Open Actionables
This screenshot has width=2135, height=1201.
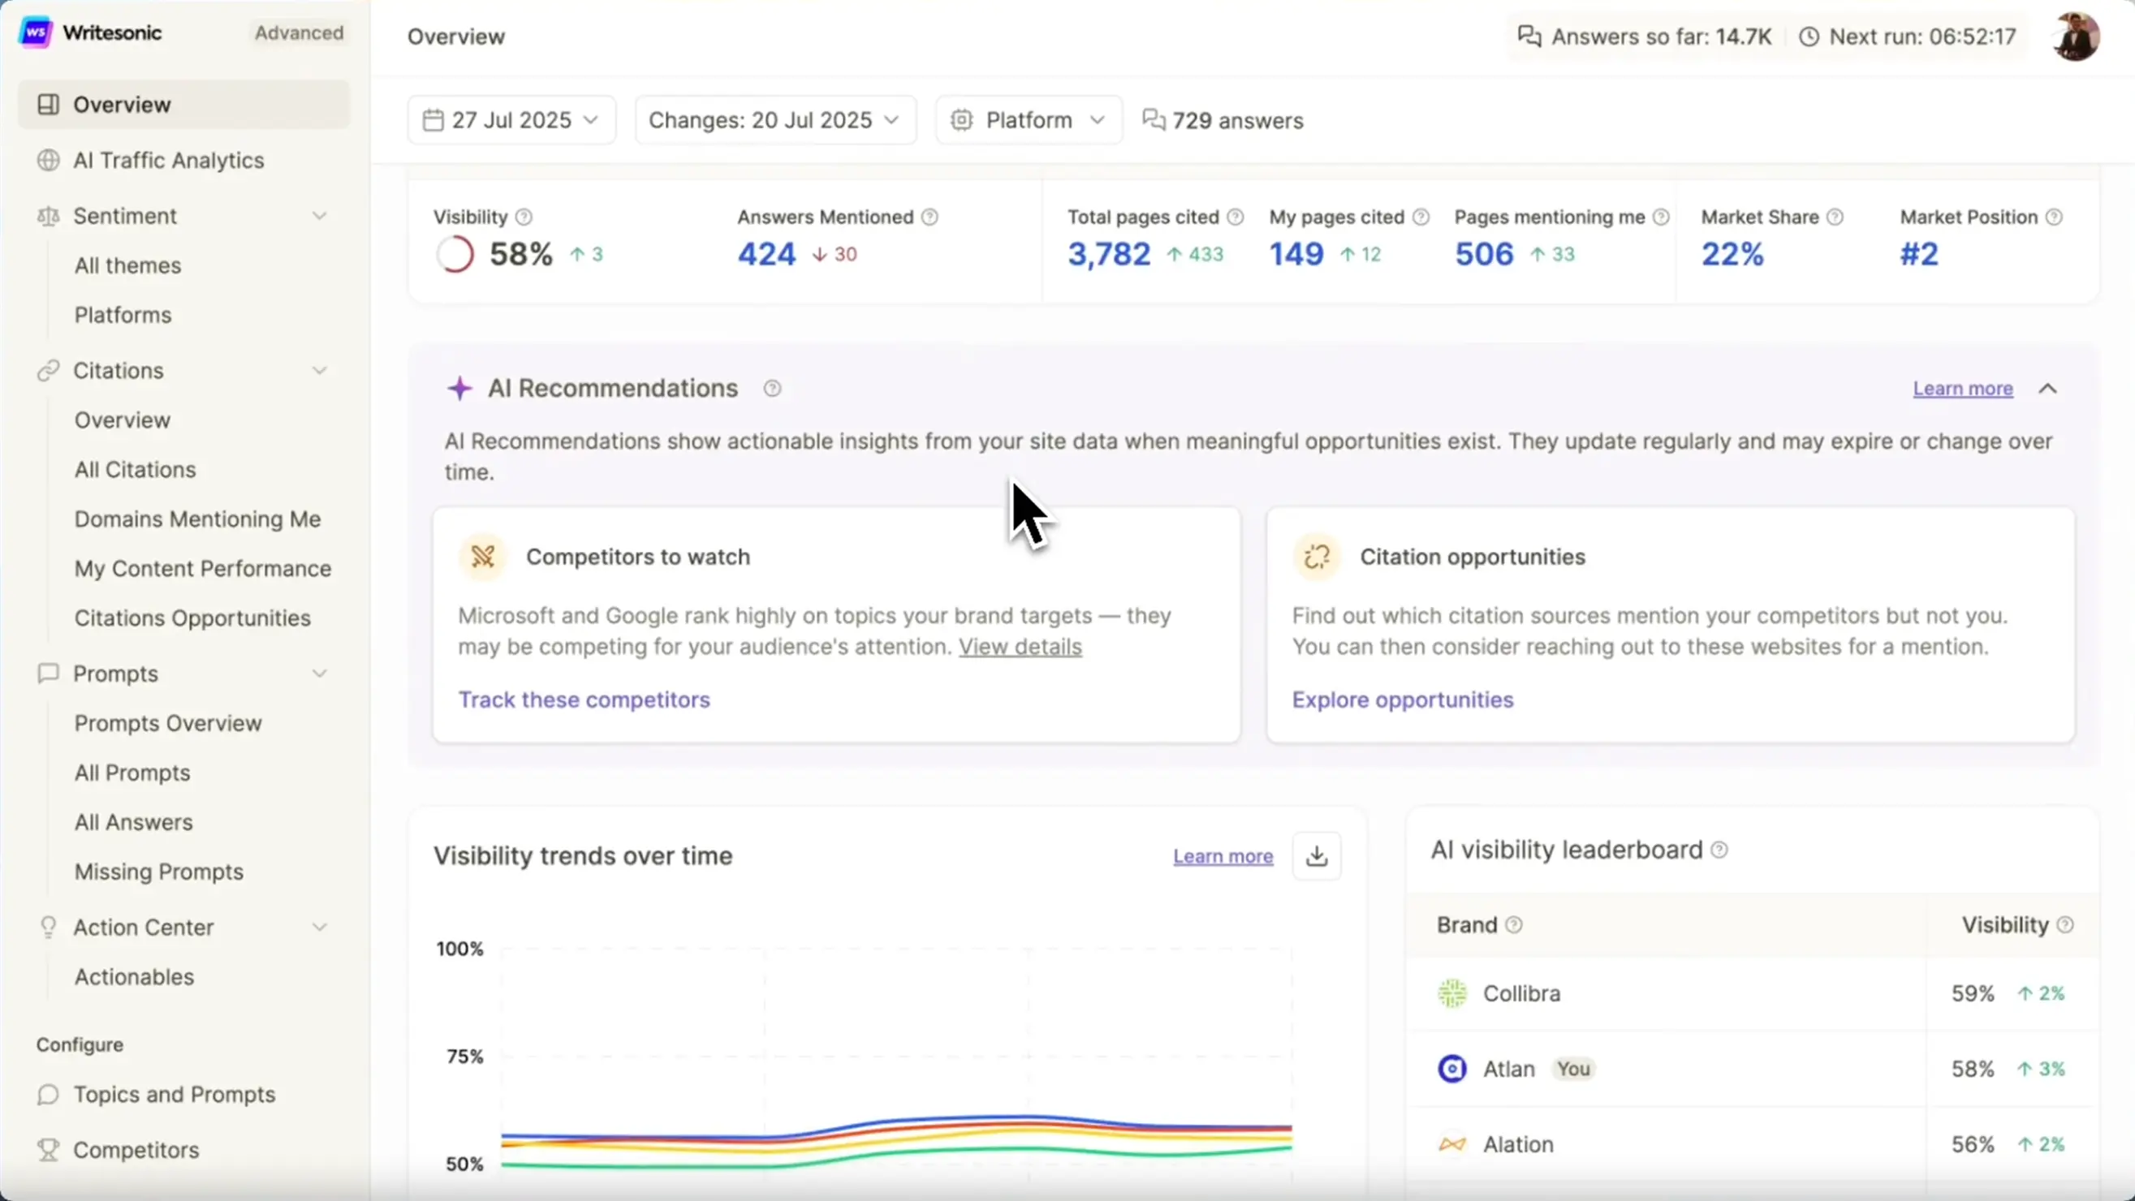pos(134,976)
